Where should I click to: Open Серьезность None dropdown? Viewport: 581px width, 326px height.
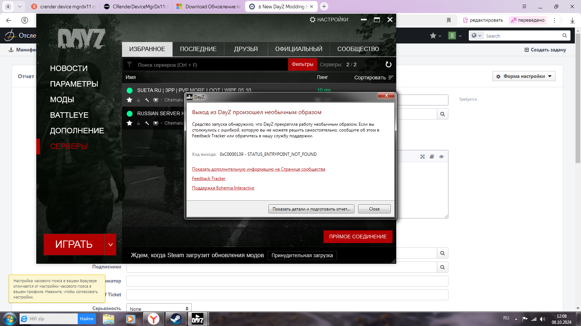click(159, 309)
